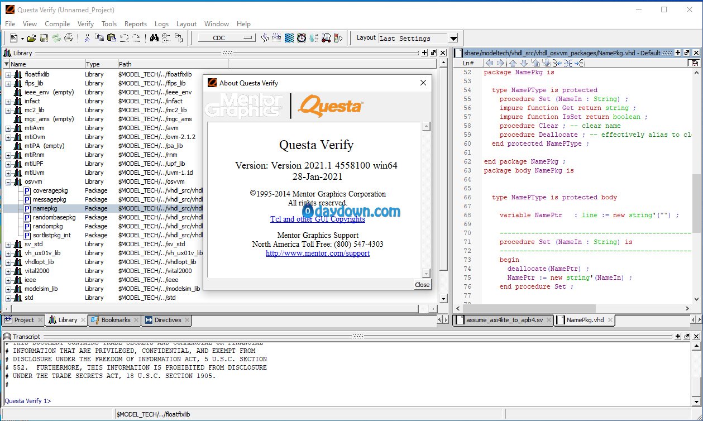The width and height of the screenshot is (703, 421).
Task: Open the Reports menu
Action: [x=136, y=24]
